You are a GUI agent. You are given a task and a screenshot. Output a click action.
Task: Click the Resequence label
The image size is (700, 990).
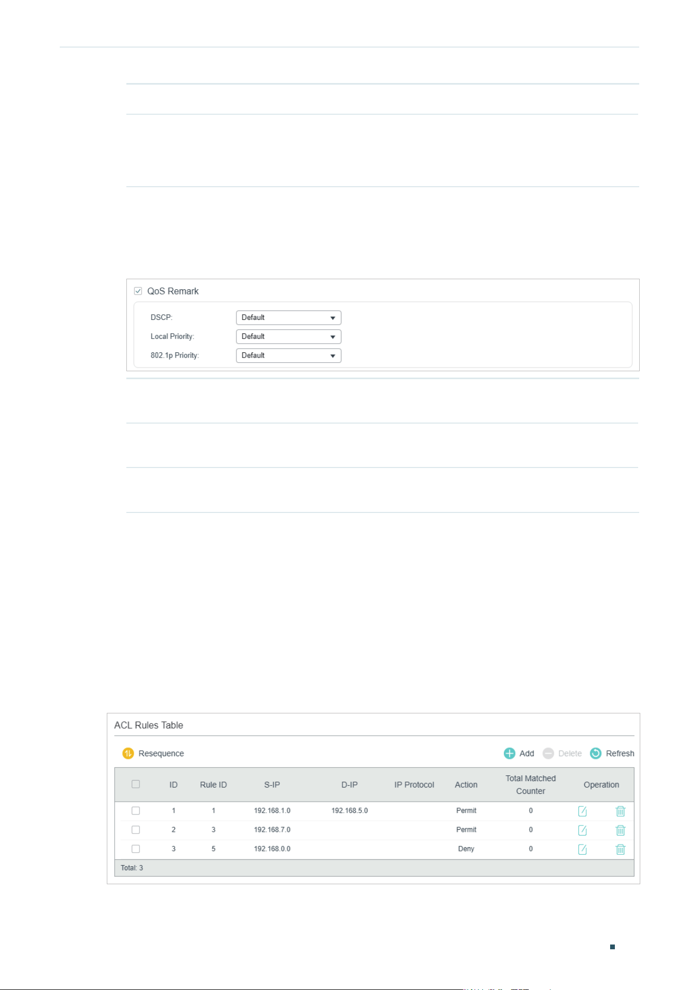coord(161,754)
